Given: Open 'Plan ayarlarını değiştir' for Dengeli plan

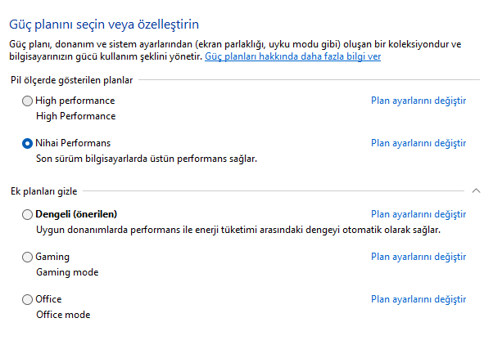Looking at the screenshot, I should point(418,214).
